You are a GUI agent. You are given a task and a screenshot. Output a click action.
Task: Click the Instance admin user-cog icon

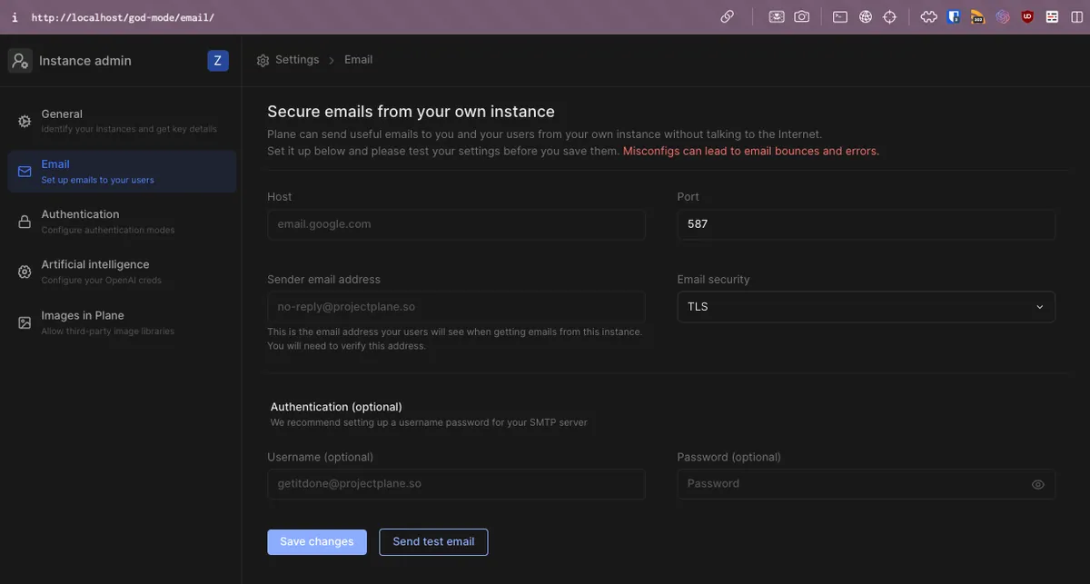(x=20, y=61)
